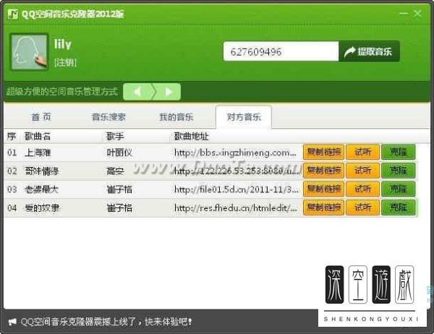Play the previous track with left arrow
Screen dimensions: 434x334
point(137,92)
